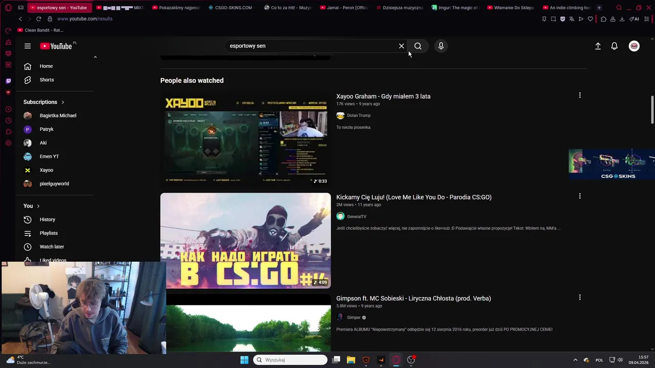Open Clean Bandit - Rat... bookmark
655x368 pixels.
[40, 30]
